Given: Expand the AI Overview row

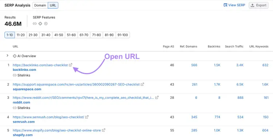Looking at the screenshot, I should click(7, 56).
